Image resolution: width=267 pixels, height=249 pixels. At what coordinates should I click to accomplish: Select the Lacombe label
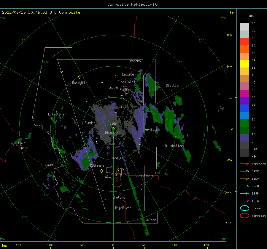128,74
